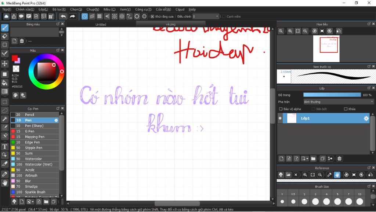Open the Điều chỉnh correction value dropdown
The width and height of the screenshot is (376, 212).
206,17
